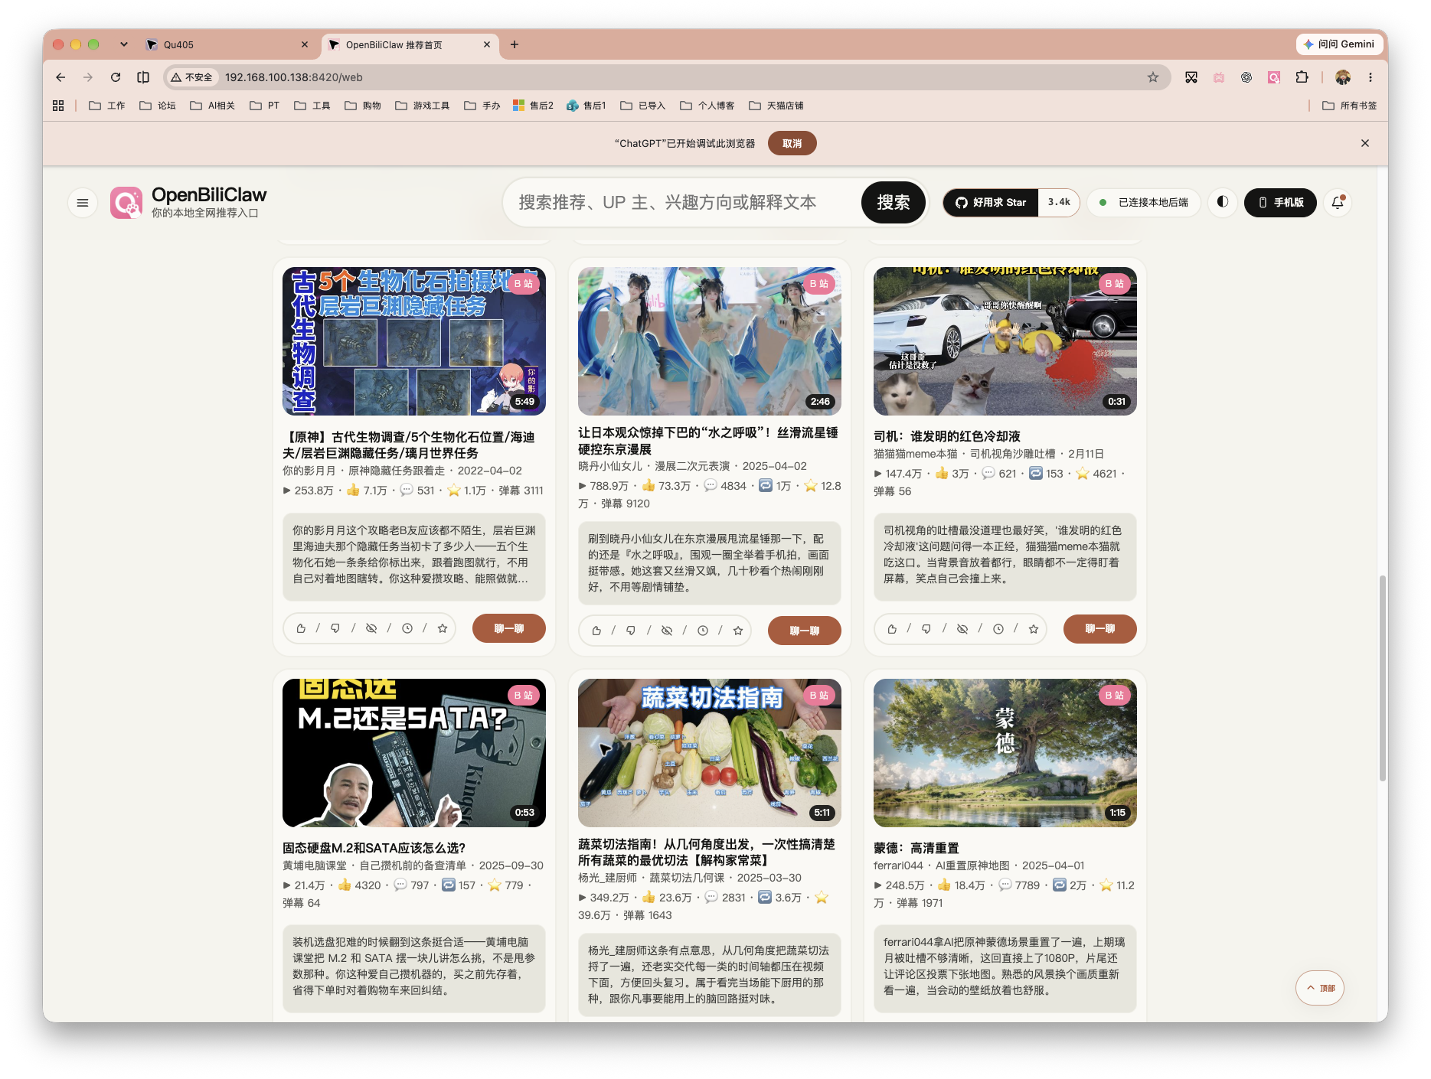Add 红色冷却液 video to watch later

coord(998,629)
